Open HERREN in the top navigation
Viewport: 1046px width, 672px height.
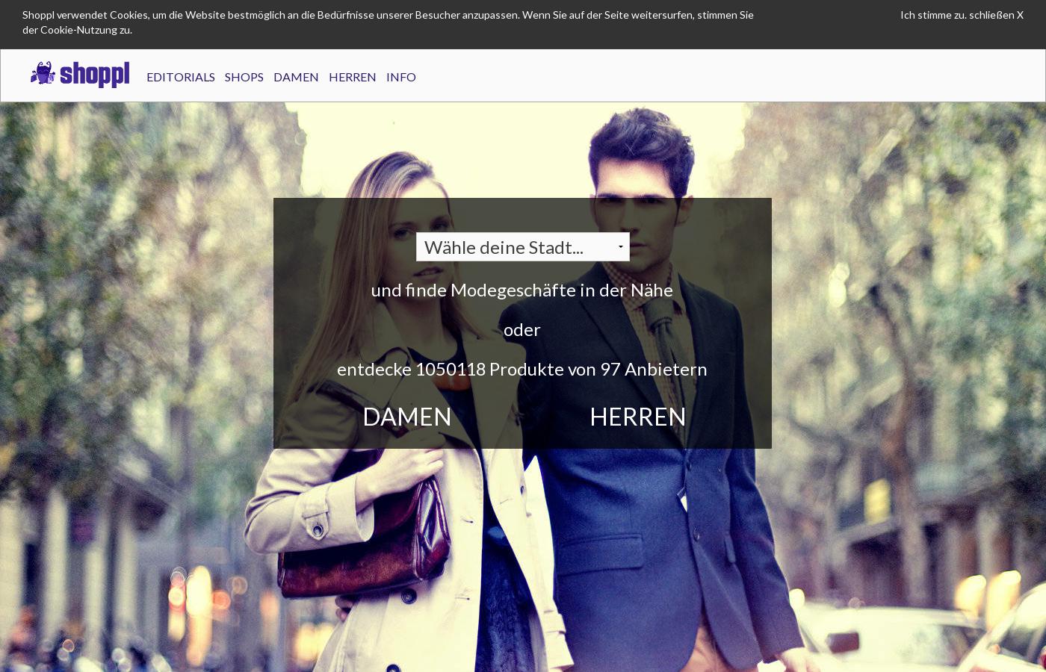(x=353, y=77)
